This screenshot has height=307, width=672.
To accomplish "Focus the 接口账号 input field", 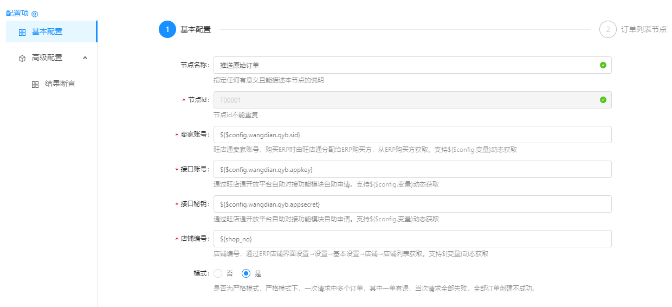I will [412, 169].
